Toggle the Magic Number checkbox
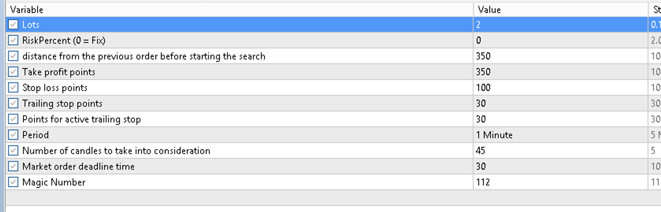The image size is (661, 212). coord(13,182)
